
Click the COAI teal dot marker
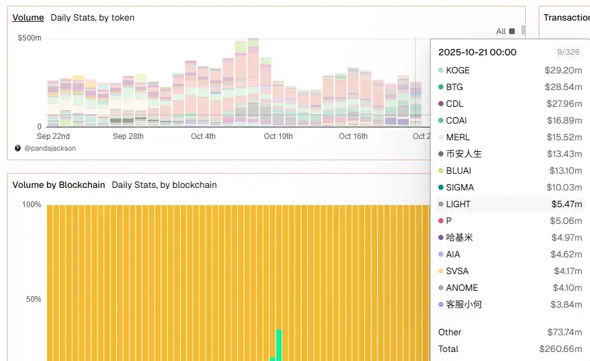441,120
